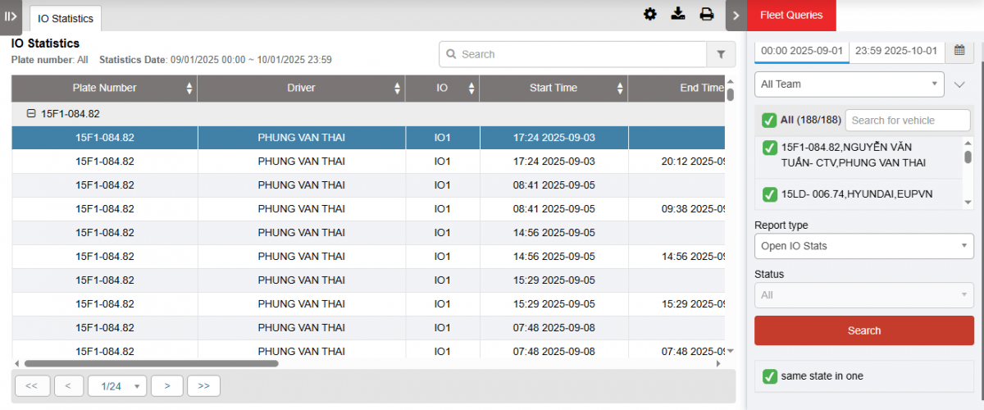Select the IO Statistics tab
Screen dimensions: 984x410
66,18
